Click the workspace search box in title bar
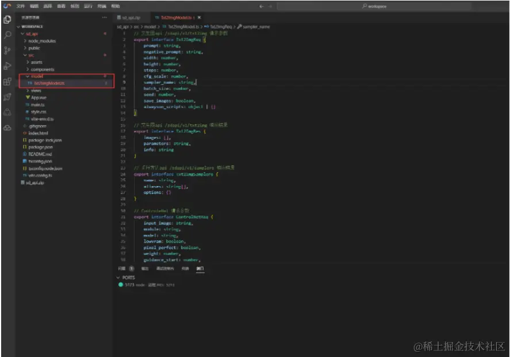 tap(374, 6)
